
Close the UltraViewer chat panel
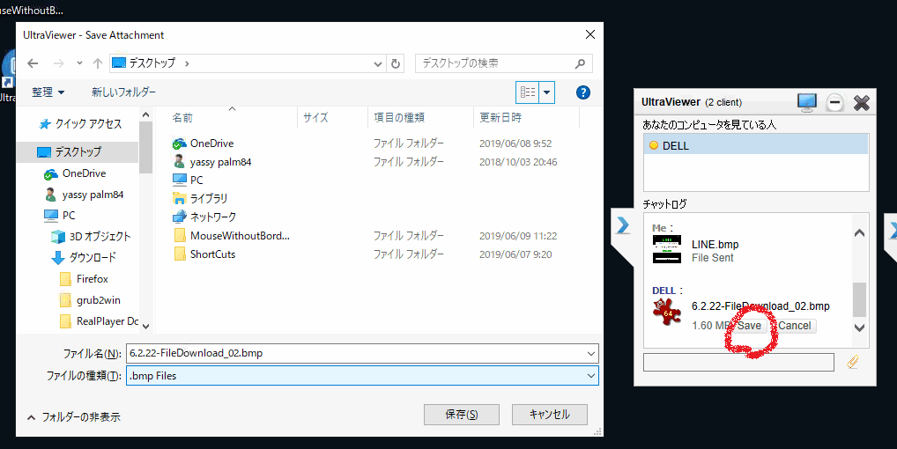click(x=862, y=103)
